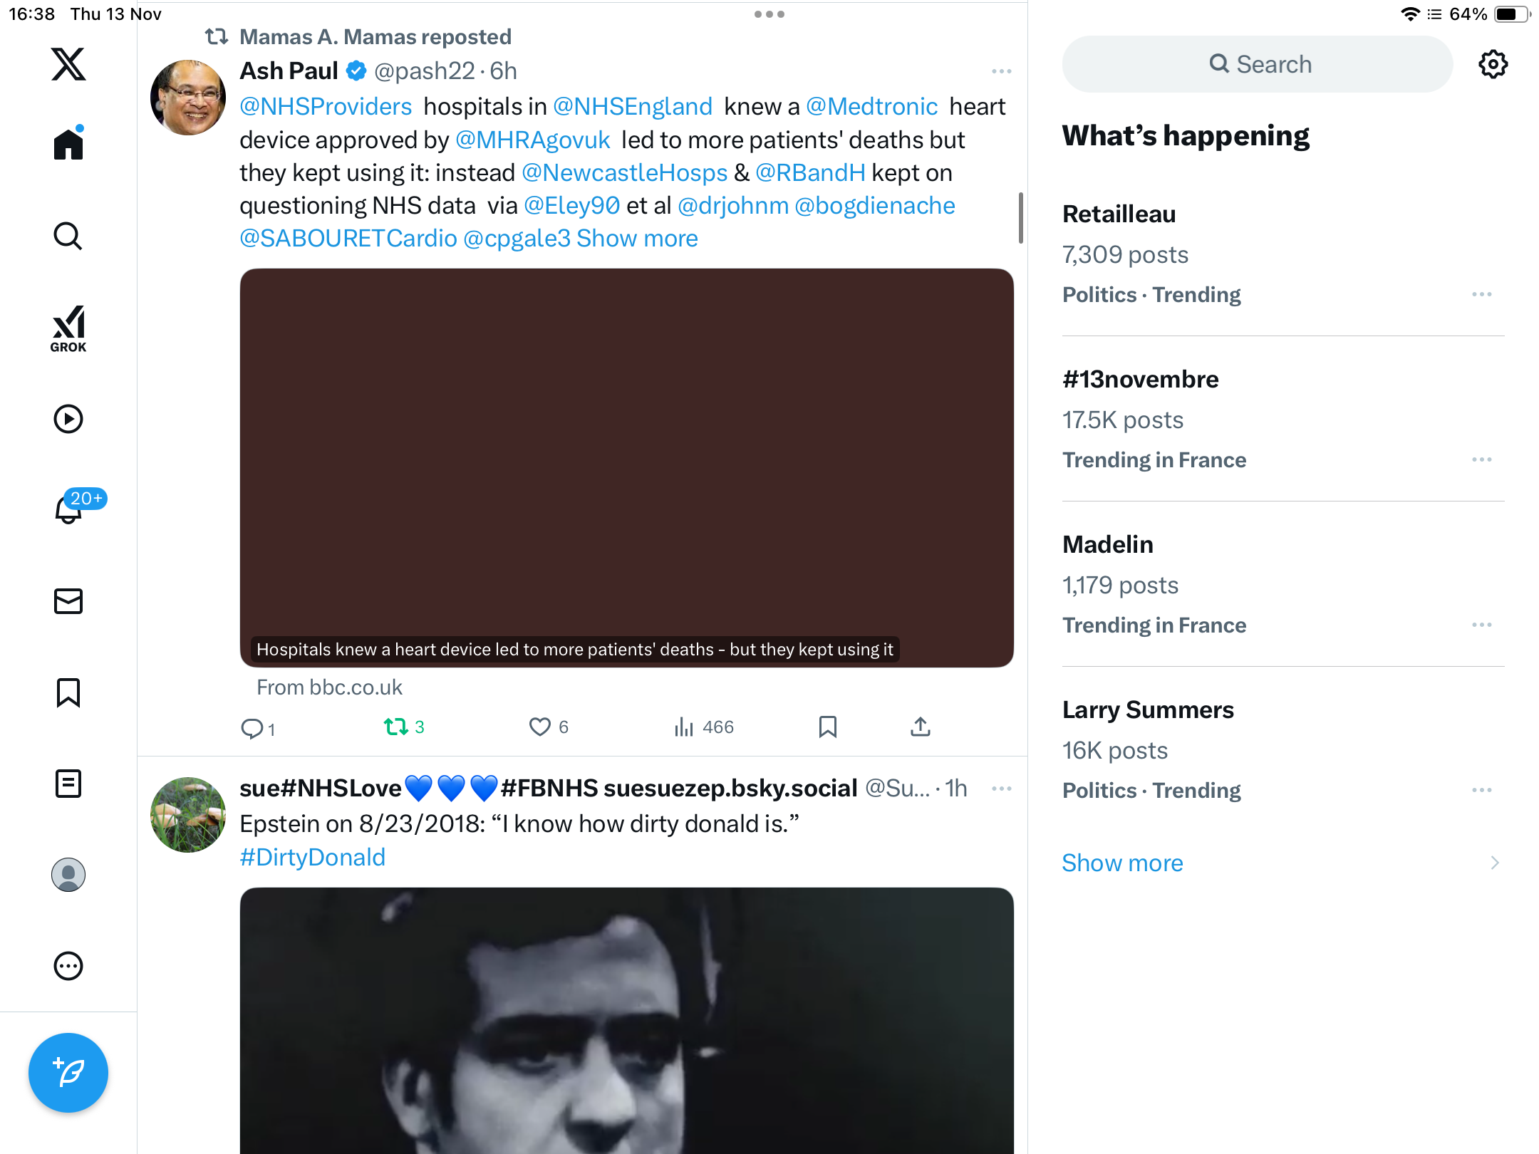Open the #DirtyDonald hashtag link
The width and height of the screenshot is (1539, 1154).
pos(312,857)
